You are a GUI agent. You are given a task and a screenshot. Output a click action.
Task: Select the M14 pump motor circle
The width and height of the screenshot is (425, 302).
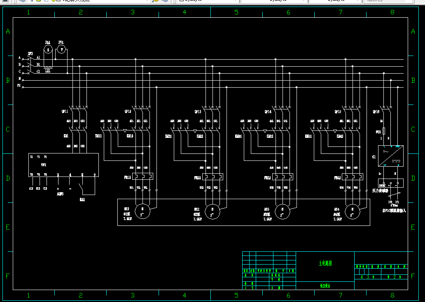[x=352, y=211]
